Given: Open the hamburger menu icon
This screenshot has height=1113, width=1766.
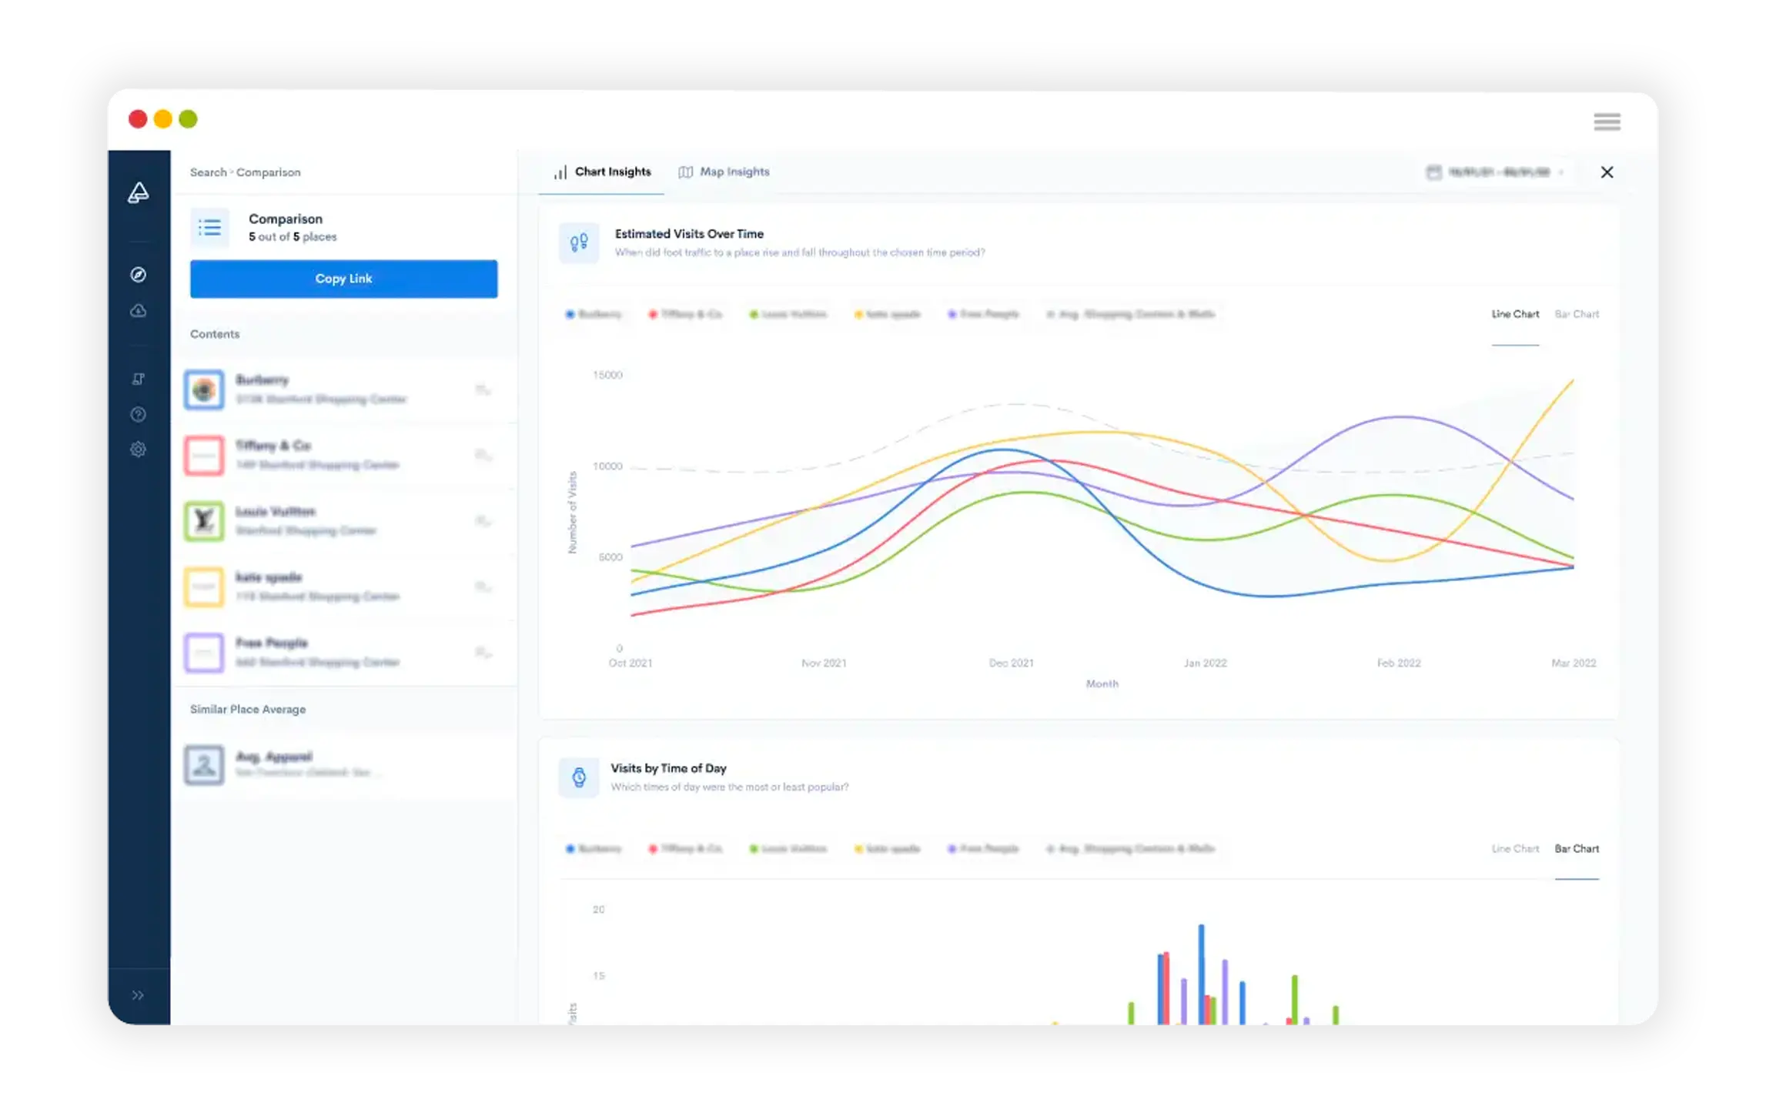Looking at the screenshot, I should [x=1607, y=122].
